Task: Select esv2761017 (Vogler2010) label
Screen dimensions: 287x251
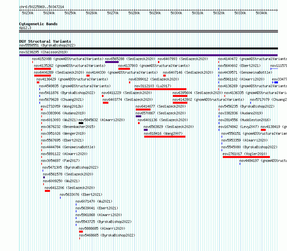Action: coord(245,154)
